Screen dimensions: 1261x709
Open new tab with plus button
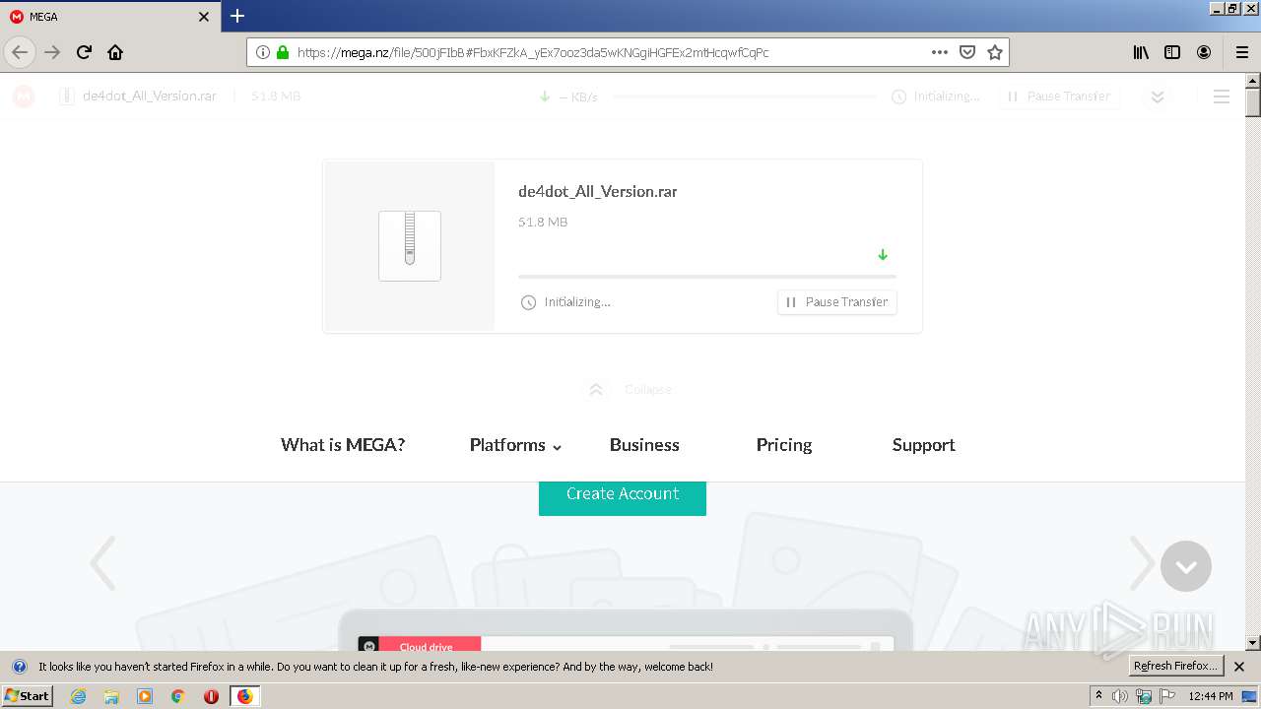[x=237, y=16]
